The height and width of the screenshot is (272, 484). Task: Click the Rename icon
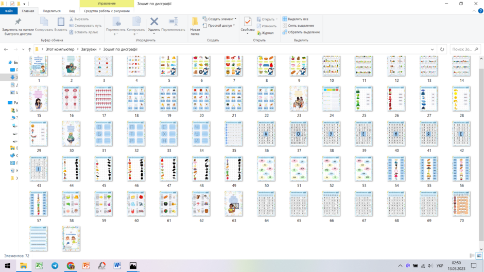coord(173,22)
